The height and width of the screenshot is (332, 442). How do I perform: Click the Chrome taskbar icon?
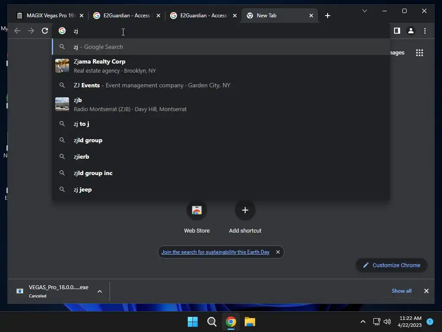(230, 322)
